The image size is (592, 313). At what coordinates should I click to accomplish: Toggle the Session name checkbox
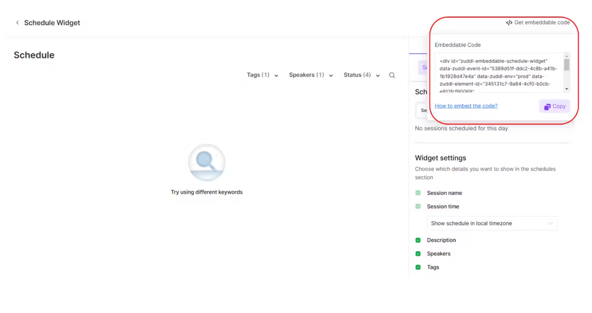[418, 192]
